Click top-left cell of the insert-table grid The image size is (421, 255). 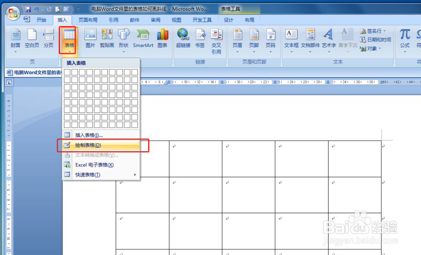click(x=67, y=72)
